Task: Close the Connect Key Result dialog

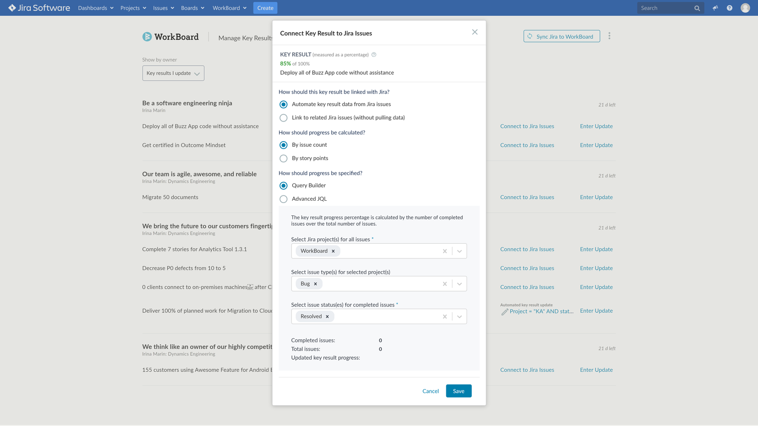Action: (475, 32)
